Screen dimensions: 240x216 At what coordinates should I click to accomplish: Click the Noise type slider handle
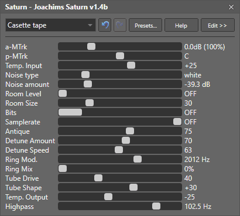(x=85, y=75)
